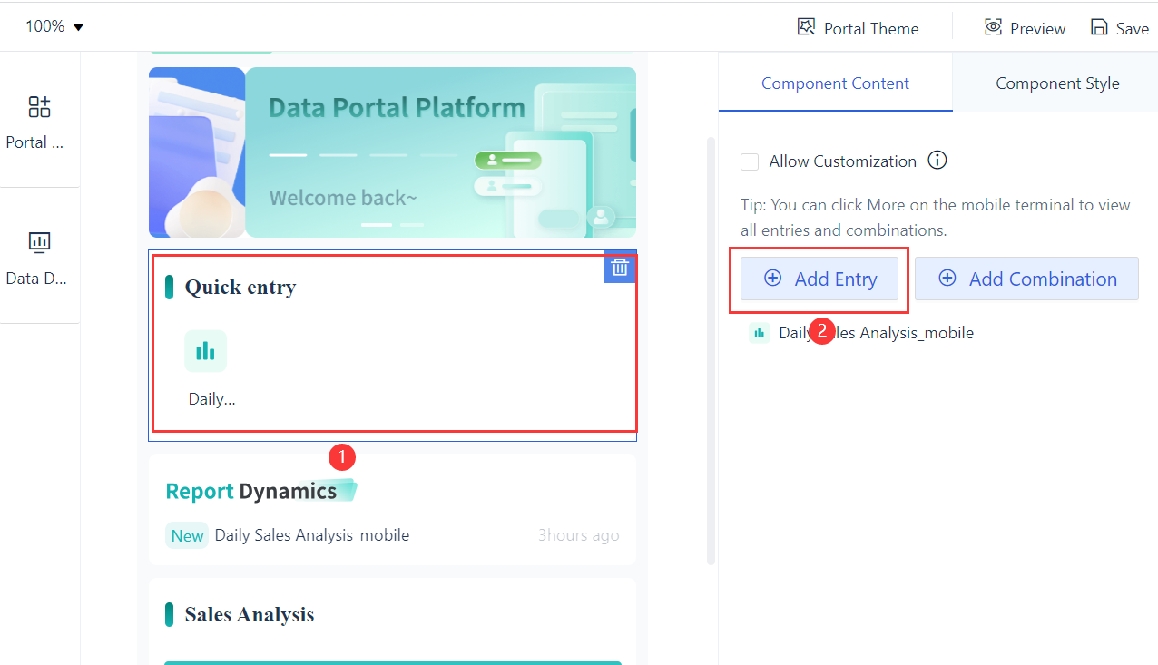Click the Save disk icon
1158x665 pixels.
(1099, 27)
